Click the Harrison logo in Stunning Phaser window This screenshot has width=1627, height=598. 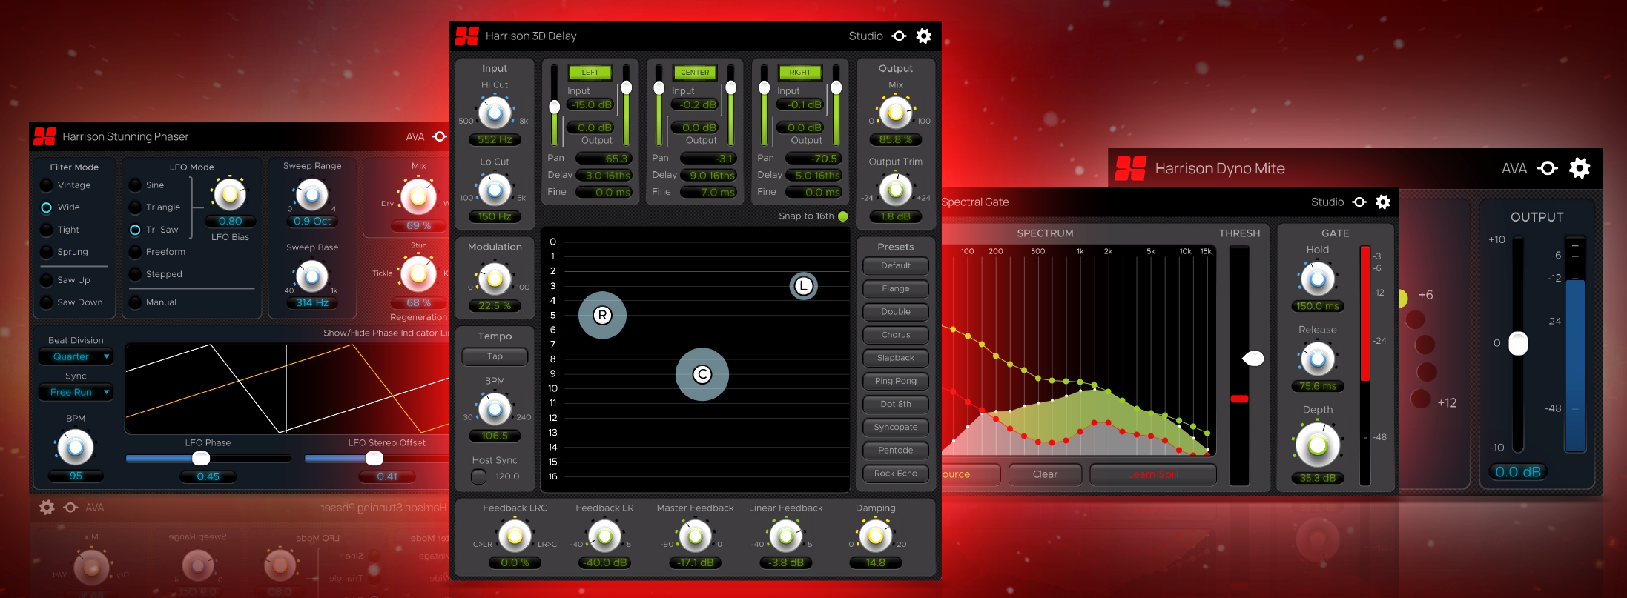[44, 136]
